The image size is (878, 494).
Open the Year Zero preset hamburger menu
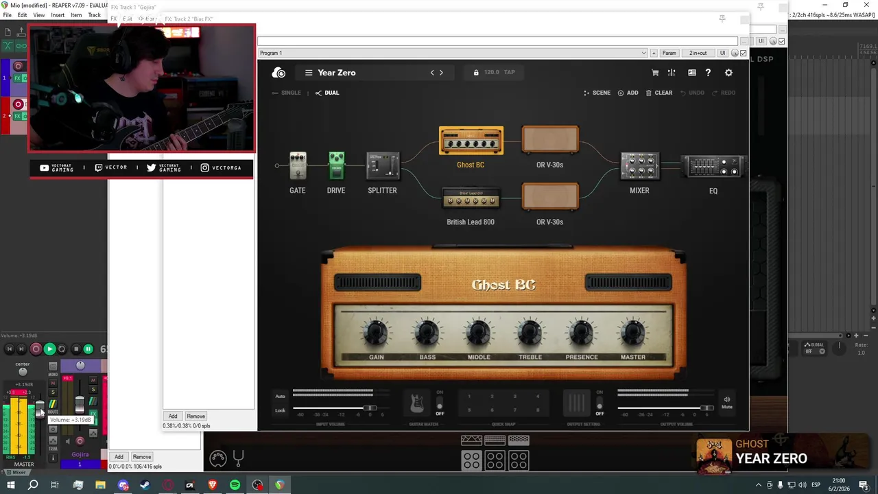pos(309,73)
